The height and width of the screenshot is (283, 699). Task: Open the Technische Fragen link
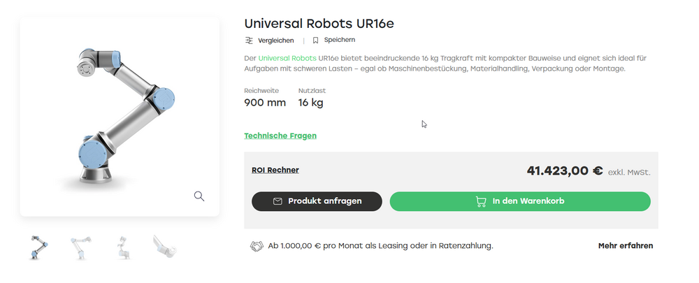pyautogui.click(x=280, y=136)
